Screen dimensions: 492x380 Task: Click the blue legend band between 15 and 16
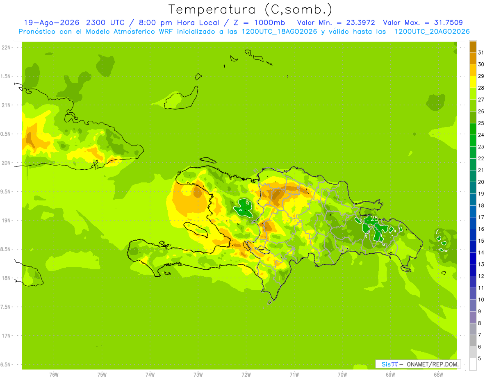coord(473,234)
